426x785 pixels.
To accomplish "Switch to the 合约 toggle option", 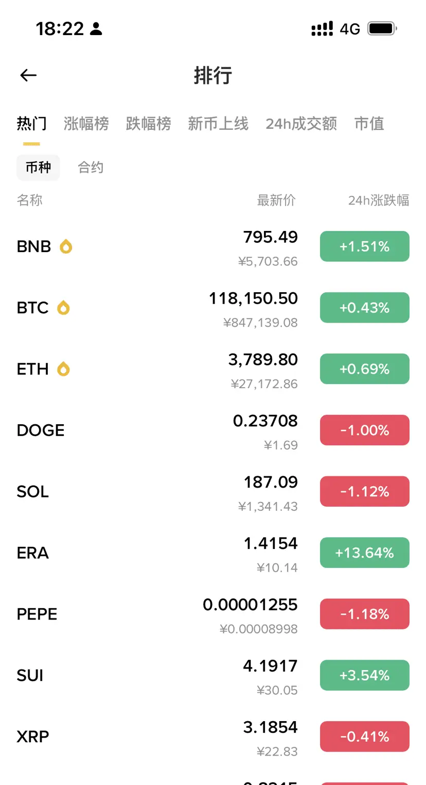I will 91,168.
